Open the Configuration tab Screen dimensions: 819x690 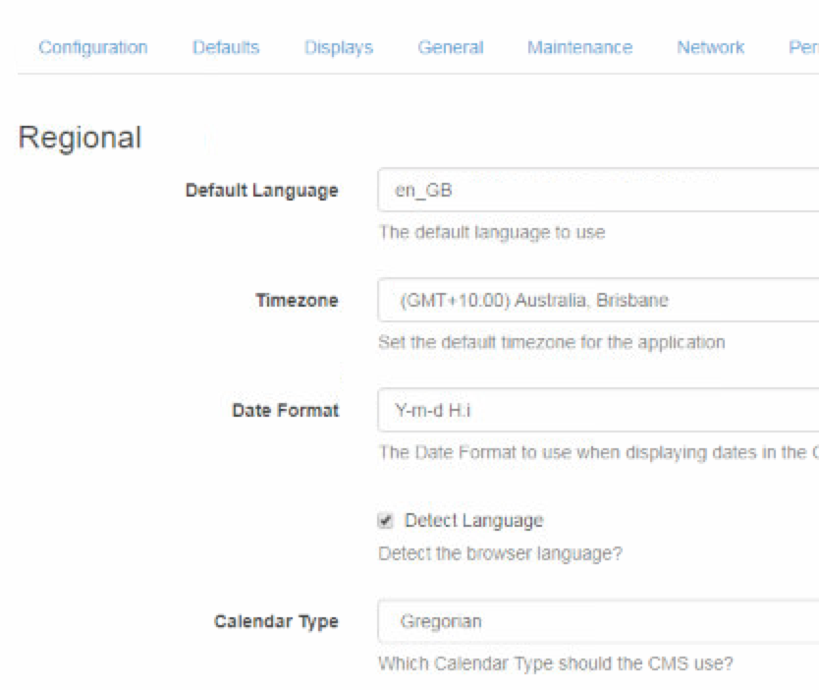click(93, 47)
